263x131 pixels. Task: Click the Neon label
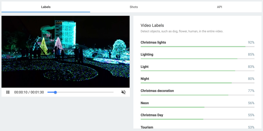click(145, 103)
